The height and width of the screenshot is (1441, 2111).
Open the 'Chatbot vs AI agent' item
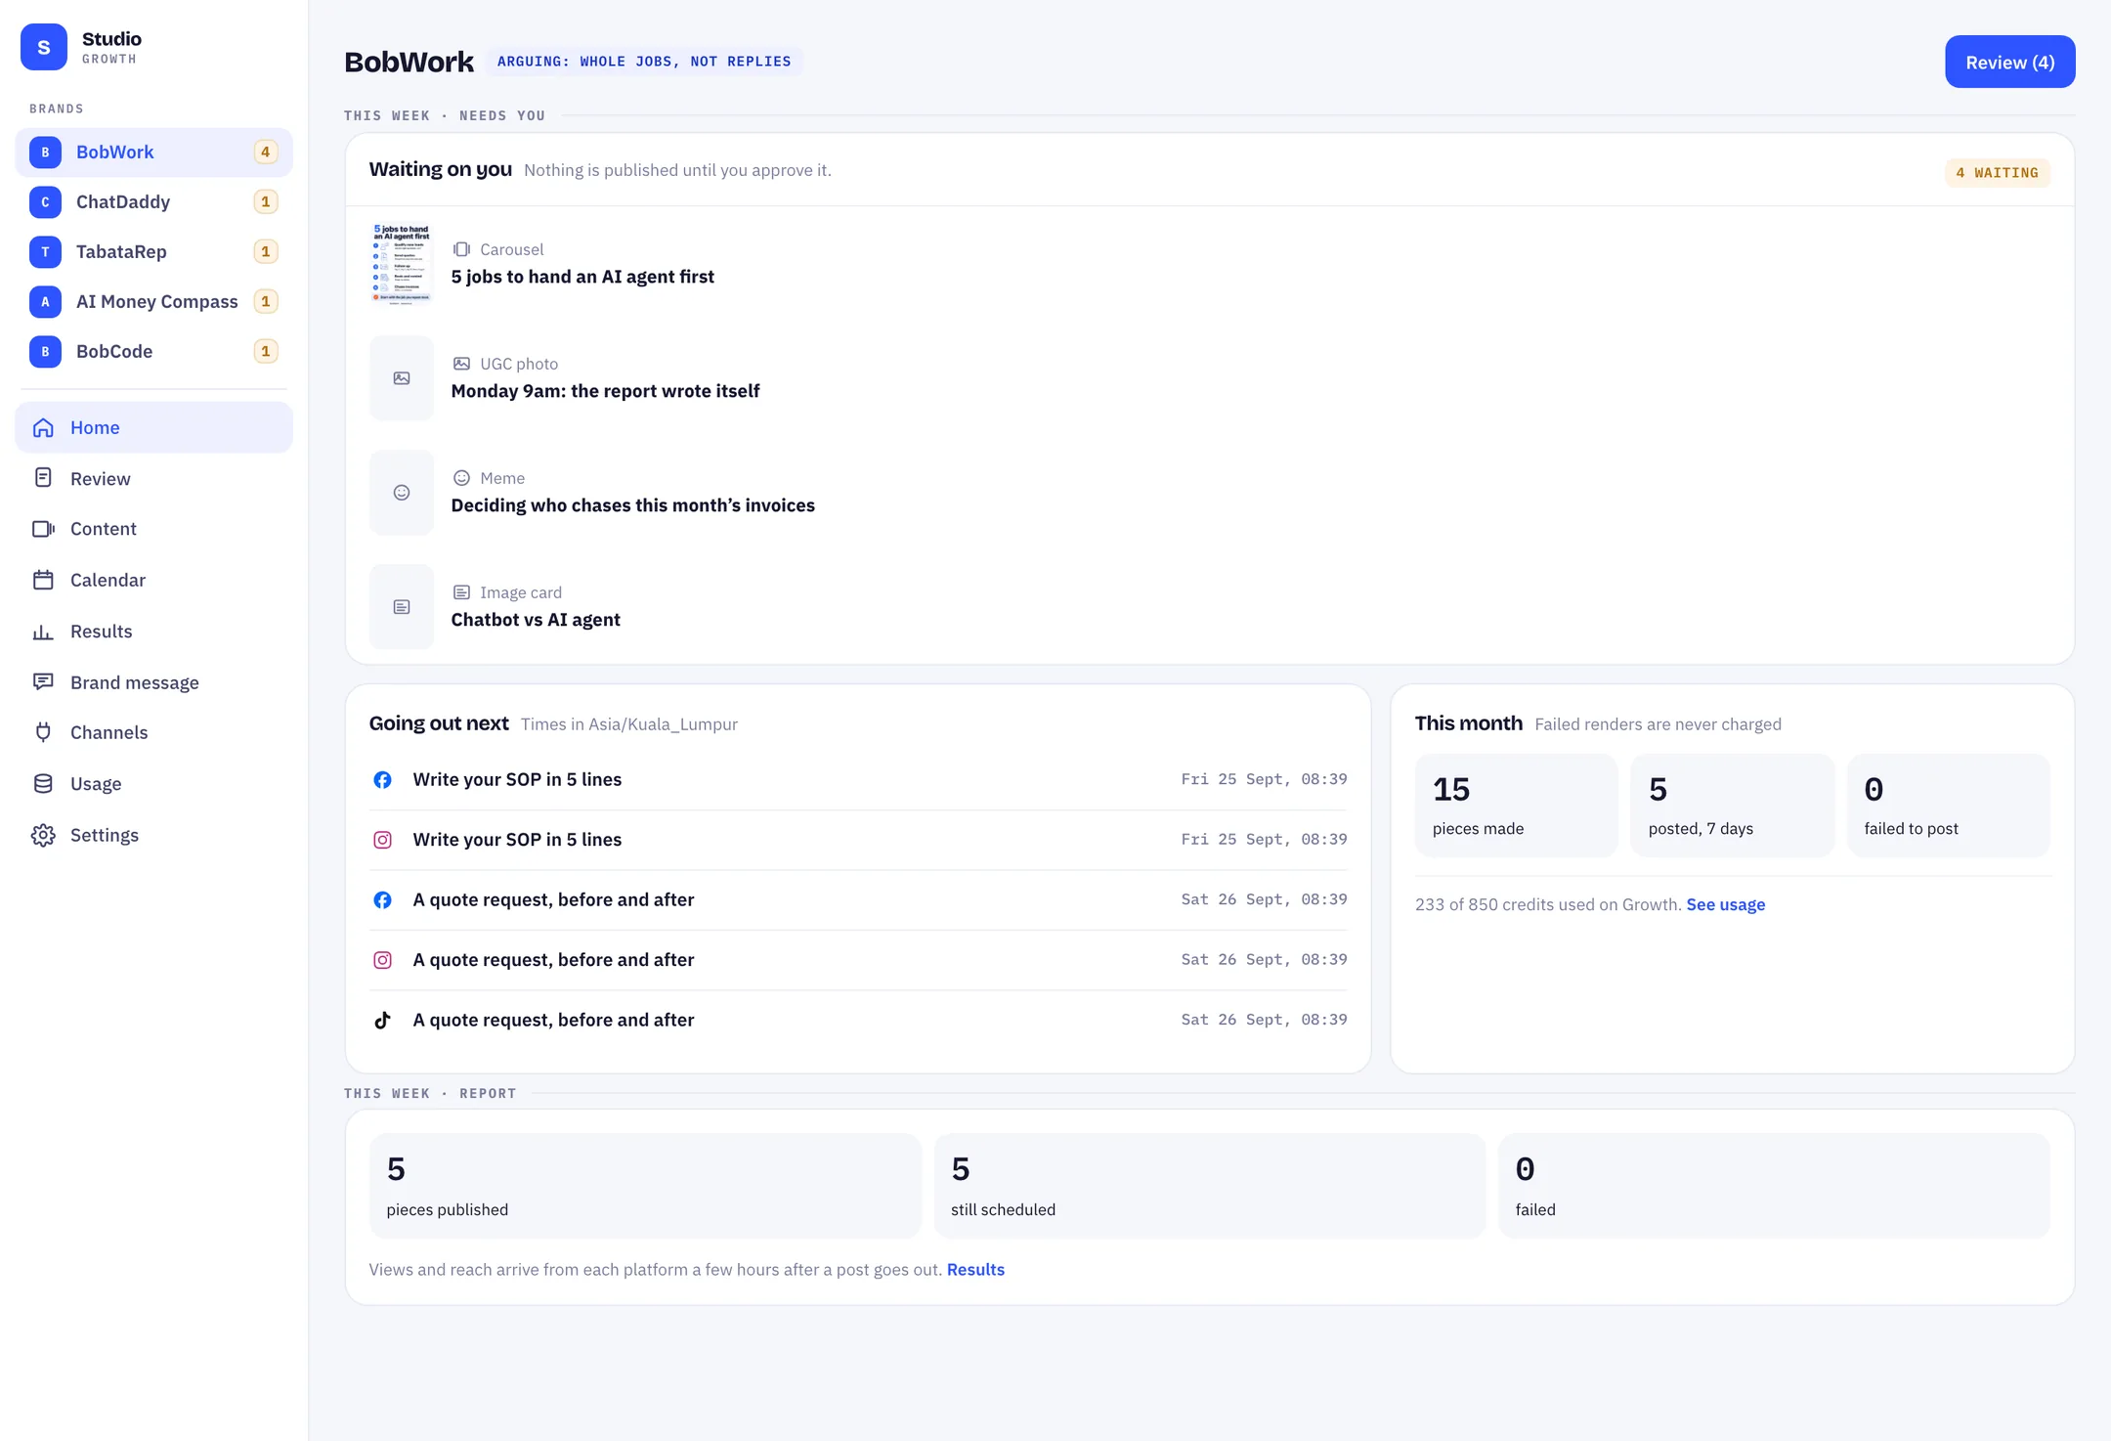click(x=536, y=620)
